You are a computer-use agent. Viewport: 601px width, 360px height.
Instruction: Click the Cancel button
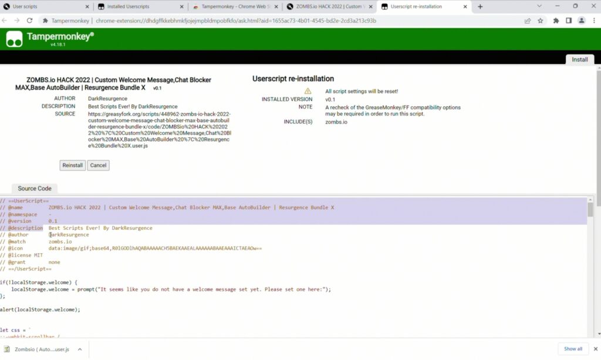[x=98, y=165]
